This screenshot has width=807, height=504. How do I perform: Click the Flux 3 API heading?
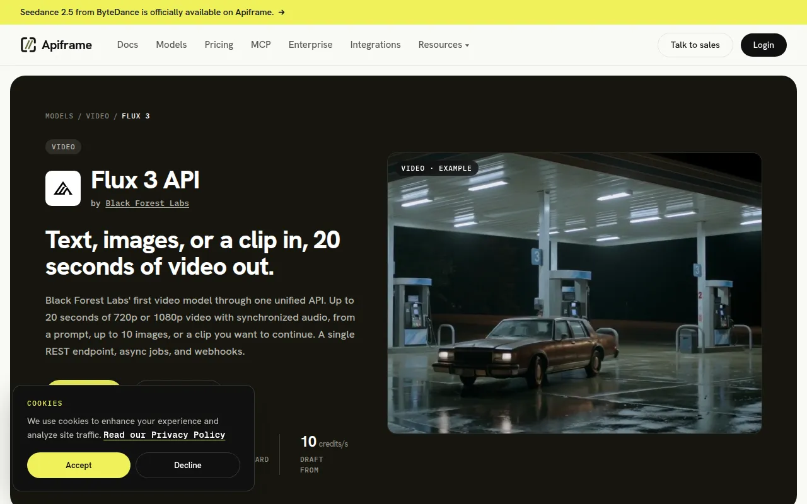tap(146, 180)
